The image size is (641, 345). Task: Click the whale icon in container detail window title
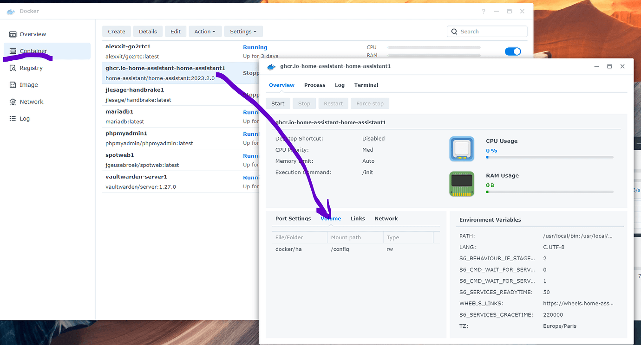pyautogui.click(x=271, y=66)
